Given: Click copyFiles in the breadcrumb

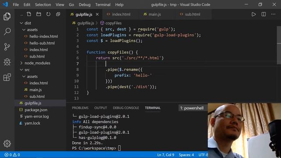Looking at the screenshot, I should click(x=113, y=23).
